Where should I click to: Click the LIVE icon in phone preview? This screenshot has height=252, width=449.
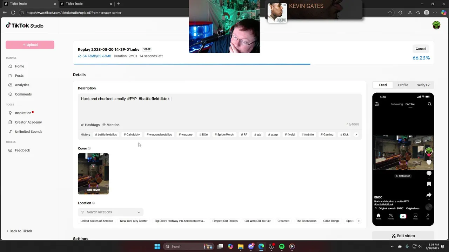pos(377,104)
